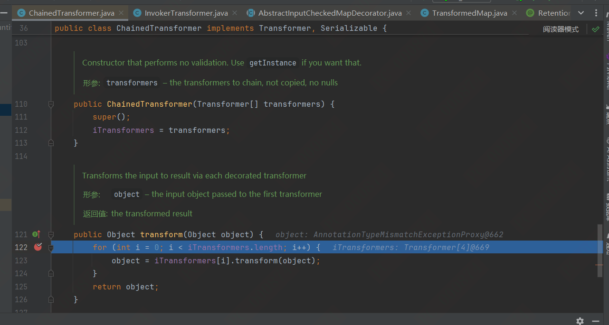The image size is (609, 325).
Task: Click the Serializable interface name on line 36
Action: (349, 28)
